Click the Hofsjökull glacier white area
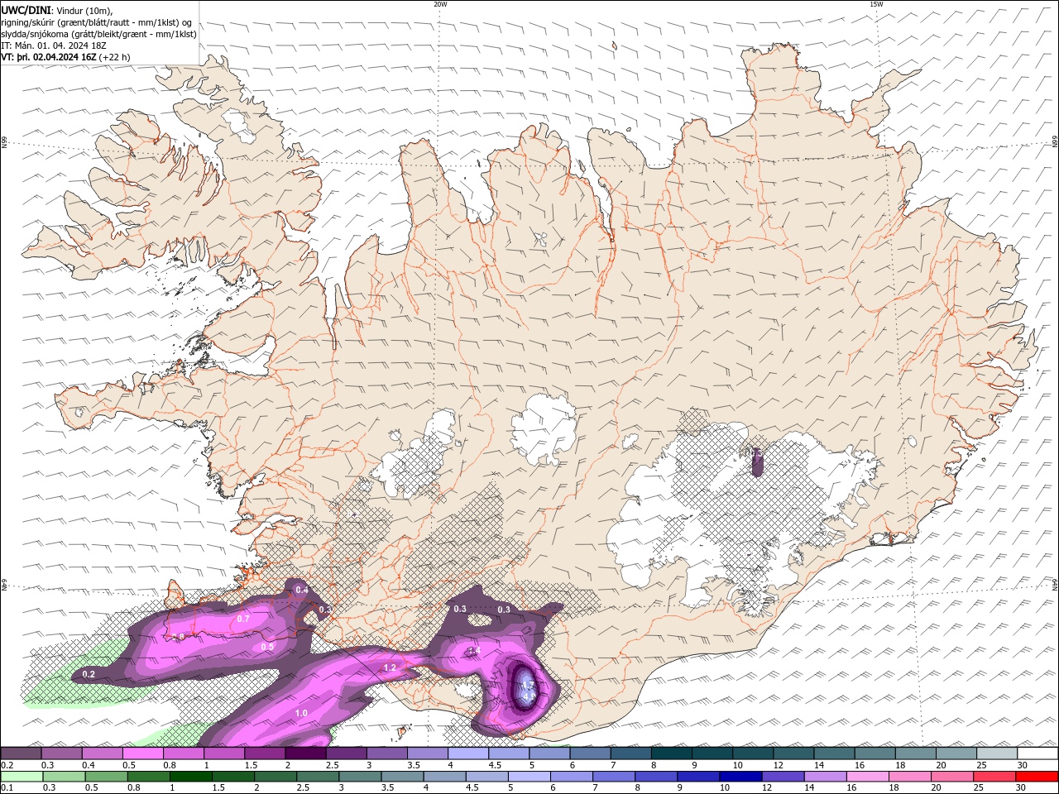 point(544,428)
